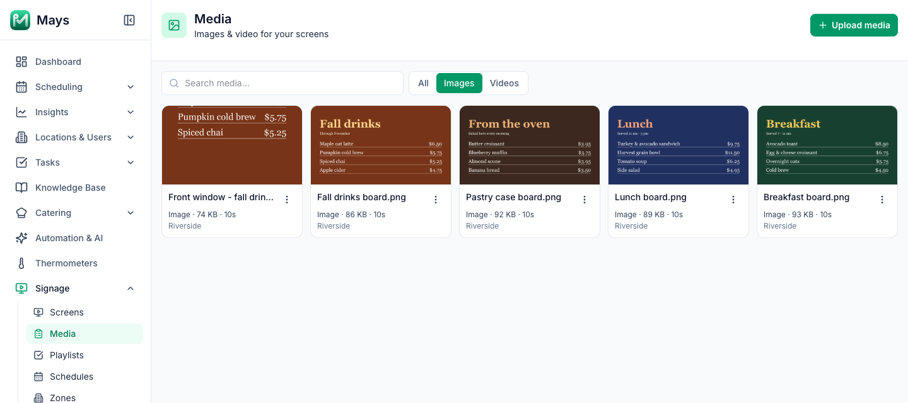Image resolution: width=908 pixels, height=403 pixels.
Task: Click the Dashboard grid icon
Action: [x=21, y=62]
